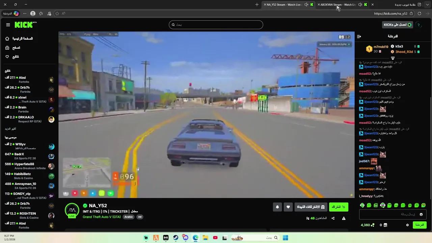Open xIxwi's channel in sidebar
This screenshot has width=432, height=243.
pos(29,99)
